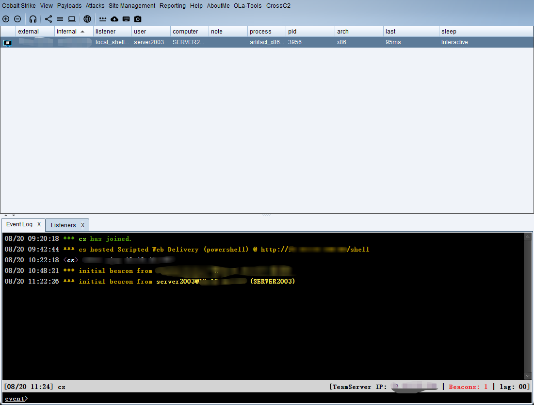
Task: Click the disconnect minus icon in toolbar
Action: [17, 19]
